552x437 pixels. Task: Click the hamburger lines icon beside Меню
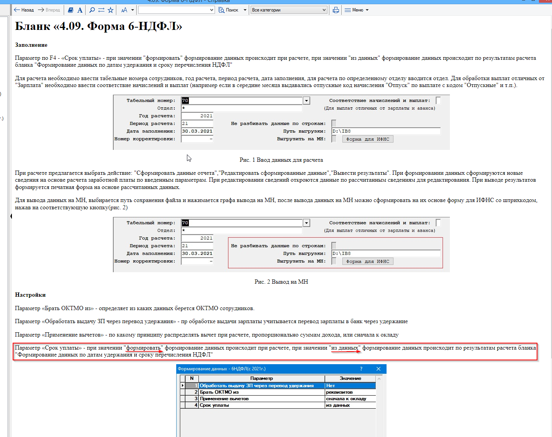click(348, 10)
